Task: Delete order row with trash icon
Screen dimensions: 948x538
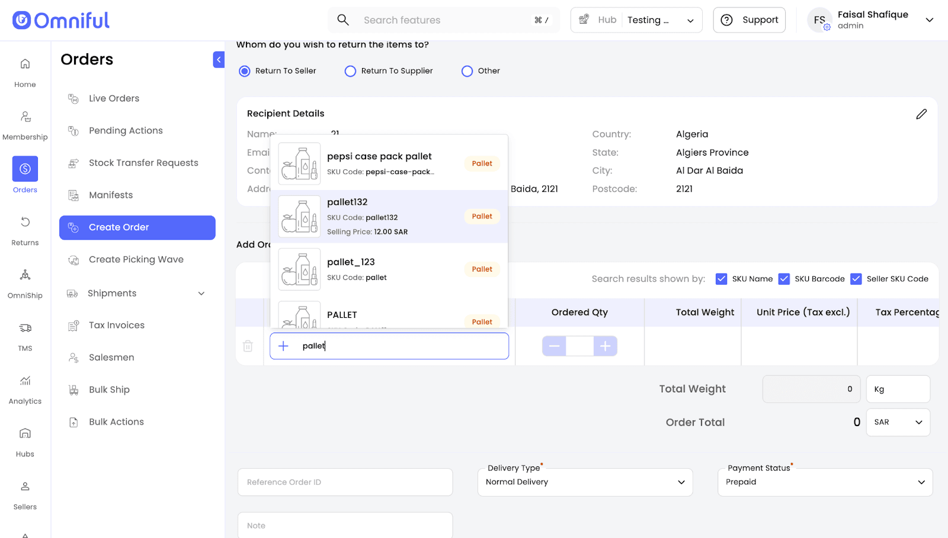Action: [248, 346]
